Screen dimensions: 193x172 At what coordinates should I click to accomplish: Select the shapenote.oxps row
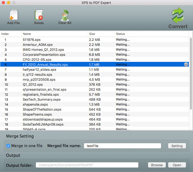[x=94, y=104]
